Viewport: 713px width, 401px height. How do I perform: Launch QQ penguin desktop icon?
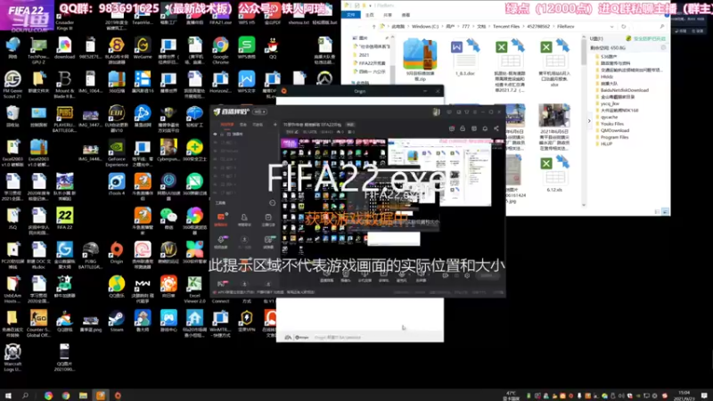[x=273, y=48]
